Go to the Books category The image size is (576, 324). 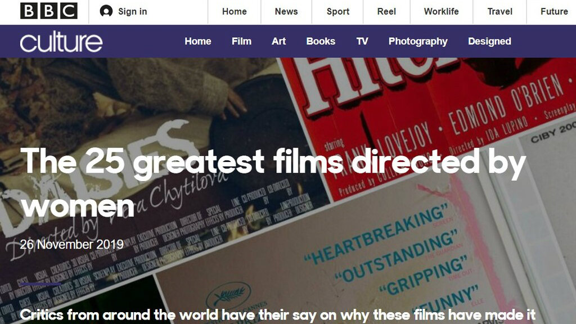tap(321, 41)
